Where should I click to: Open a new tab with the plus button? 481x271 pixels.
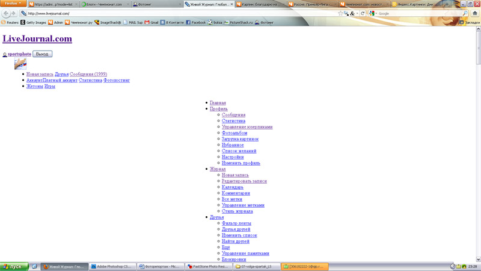coord(447,4)
